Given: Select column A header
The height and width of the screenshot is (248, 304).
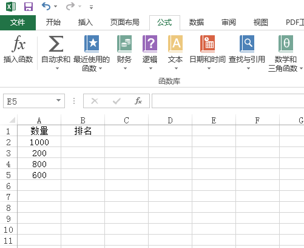Looking at the screenshot, I should click(x=39, y=120).
